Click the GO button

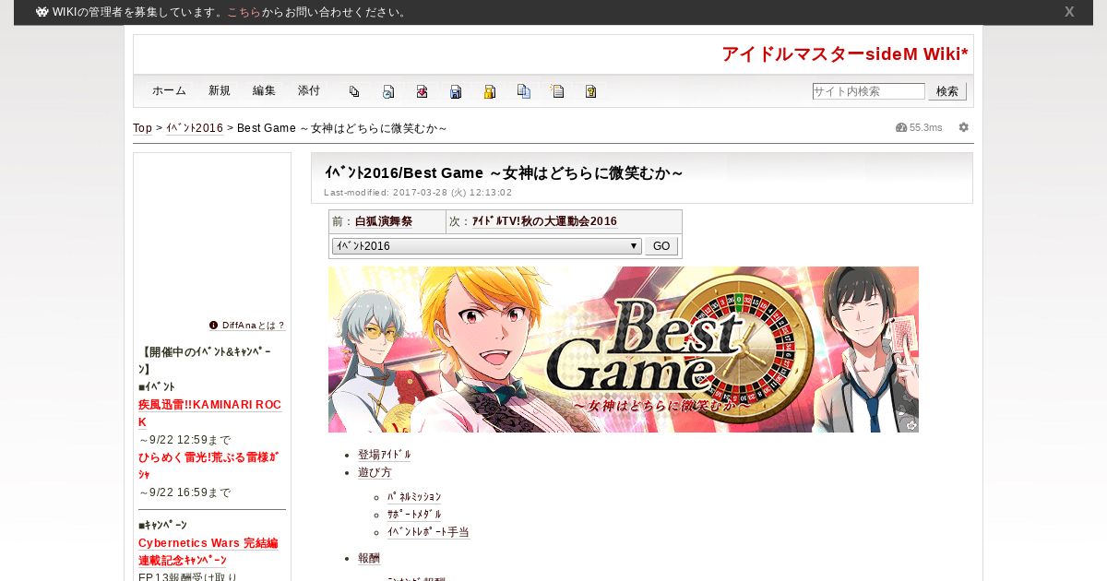[x=661, y=246]
